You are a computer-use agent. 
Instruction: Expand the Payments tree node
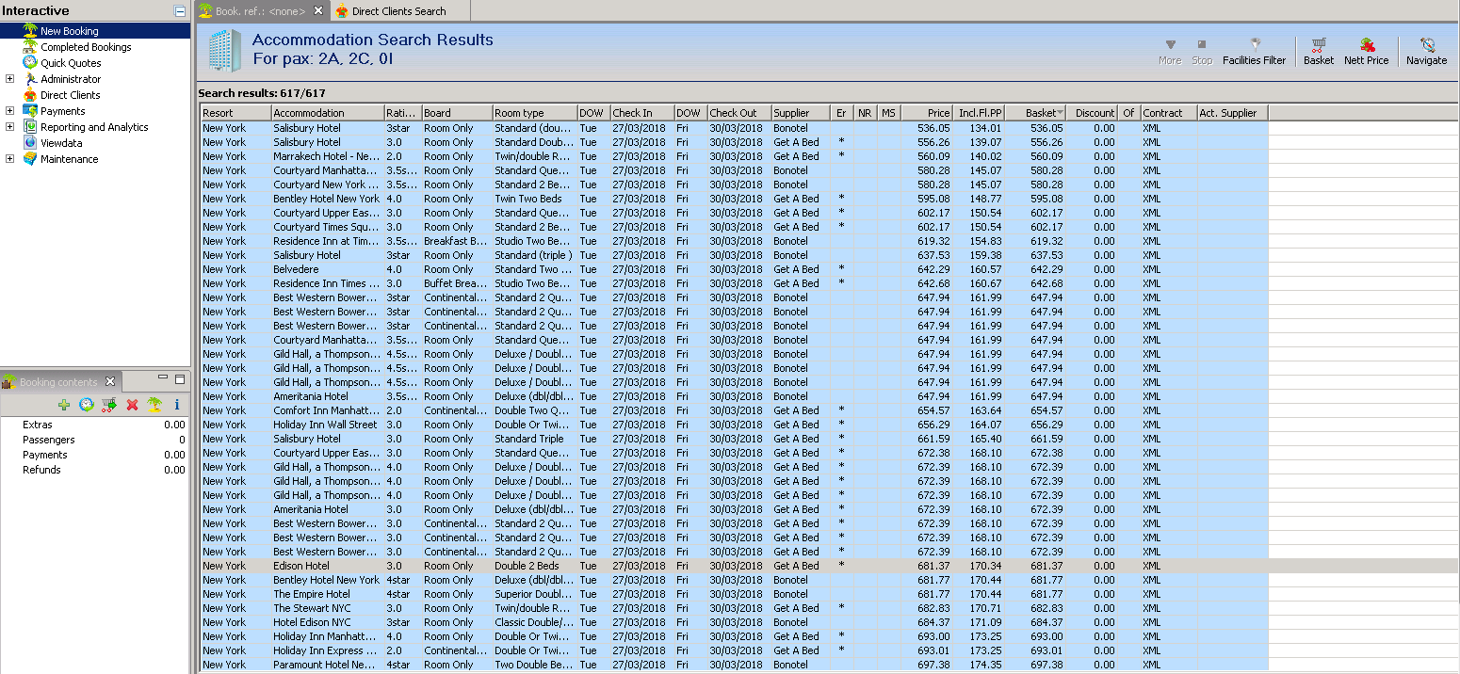[9, 111]
